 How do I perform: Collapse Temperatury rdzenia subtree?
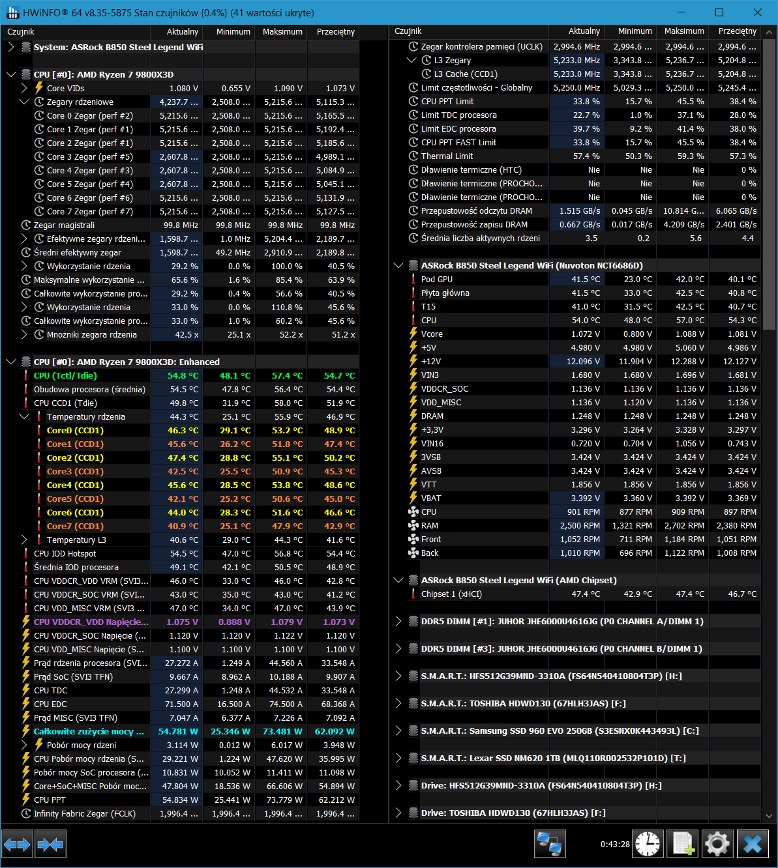pos(24,416)
